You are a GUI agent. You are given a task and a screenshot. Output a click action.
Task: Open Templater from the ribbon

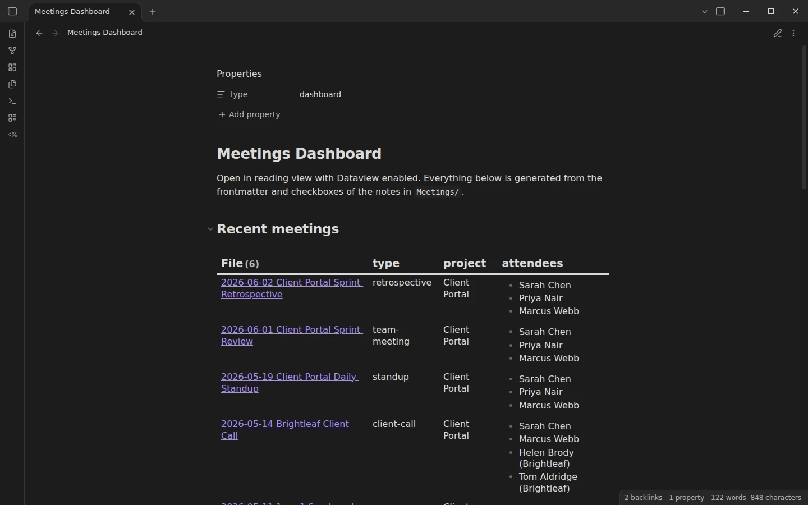(x=12, y=135)
